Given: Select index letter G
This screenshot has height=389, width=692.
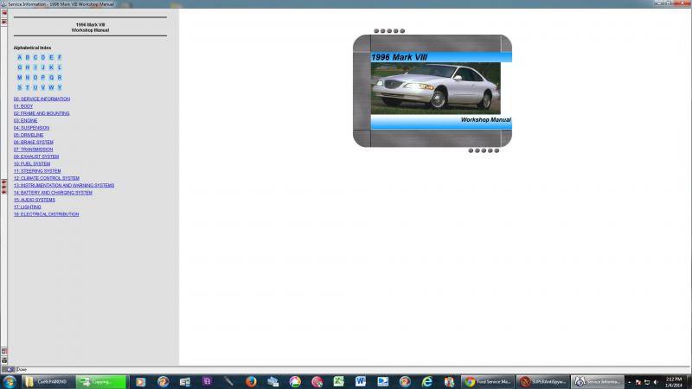Looking at the screenshot, I should pyautogui.click(x=20, y=67).
